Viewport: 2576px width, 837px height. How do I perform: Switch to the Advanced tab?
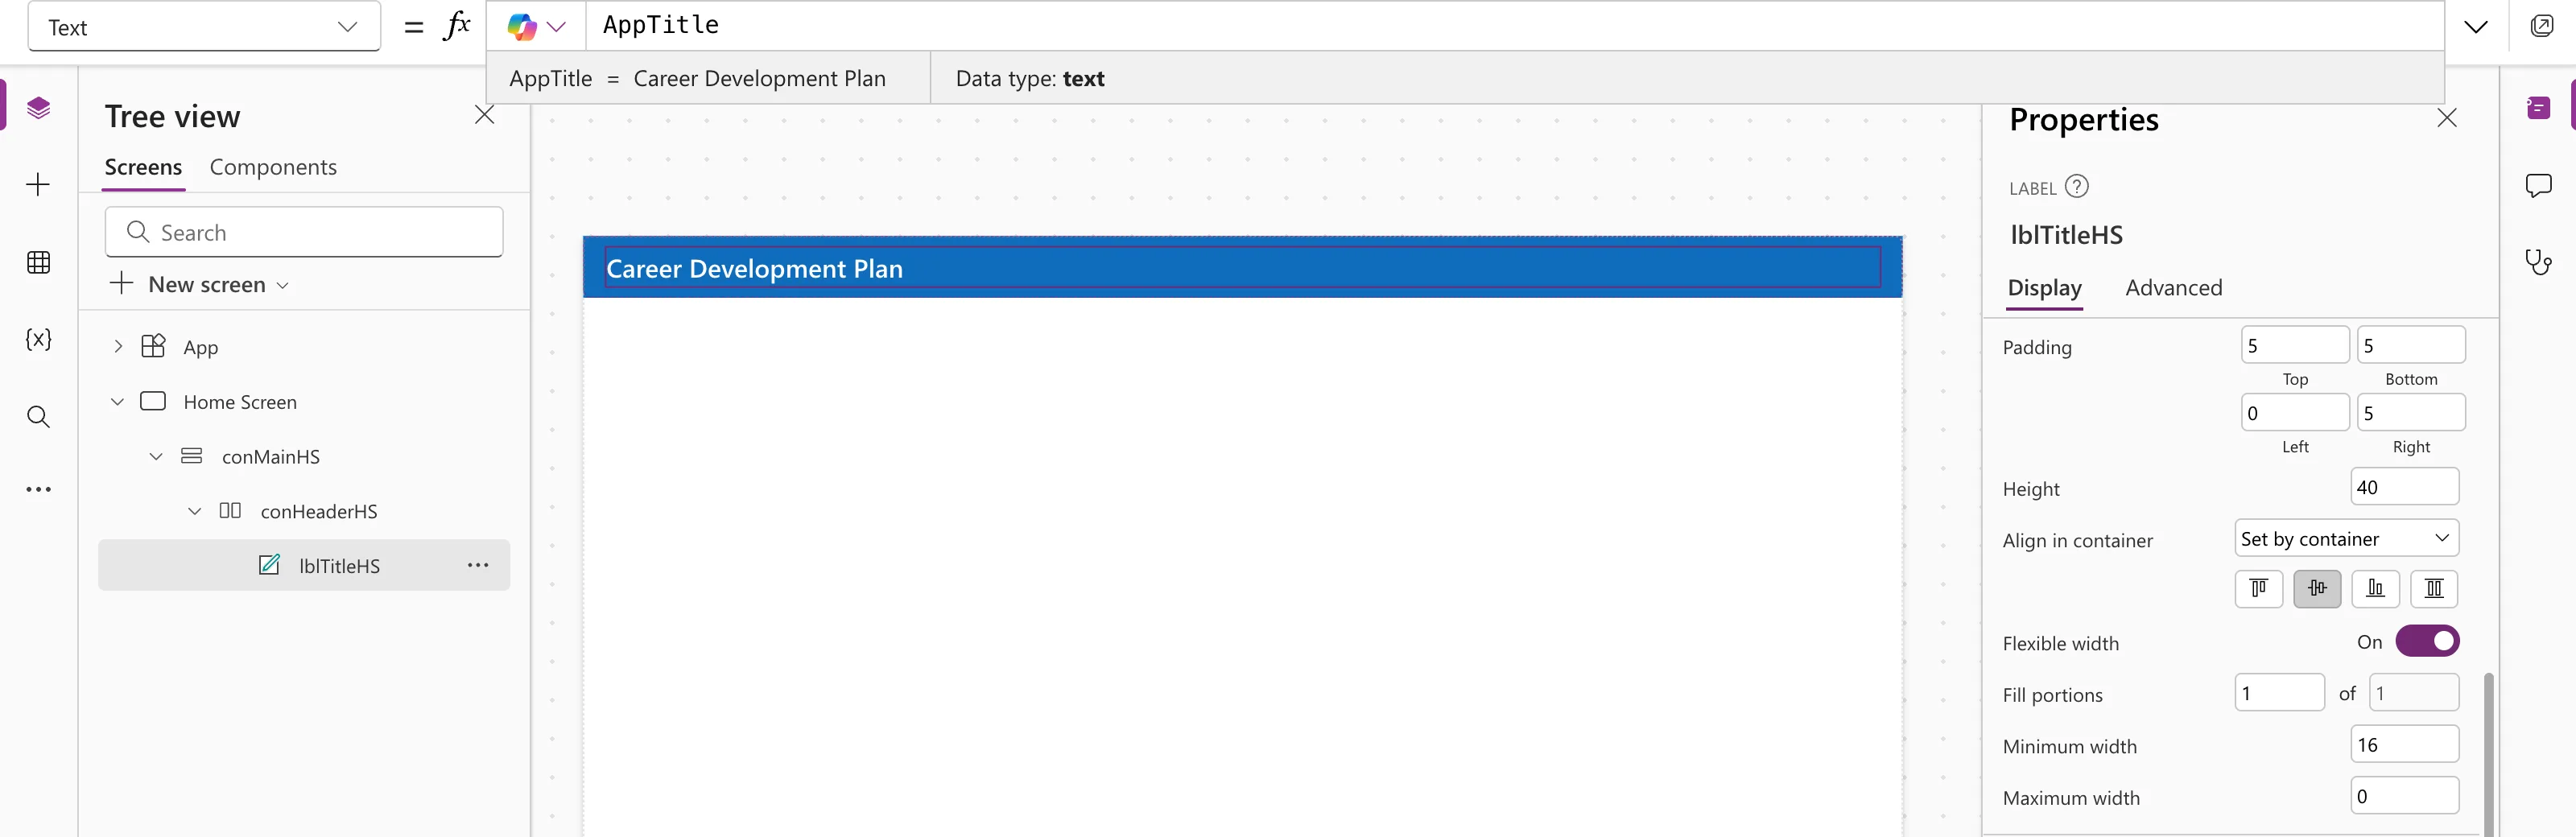click(2173, 288)
